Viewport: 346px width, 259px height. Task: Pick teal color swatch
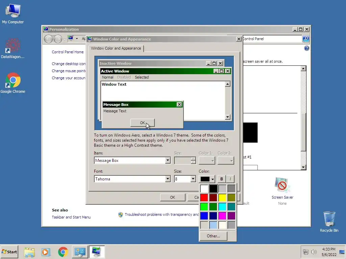(x=231, y=207)
